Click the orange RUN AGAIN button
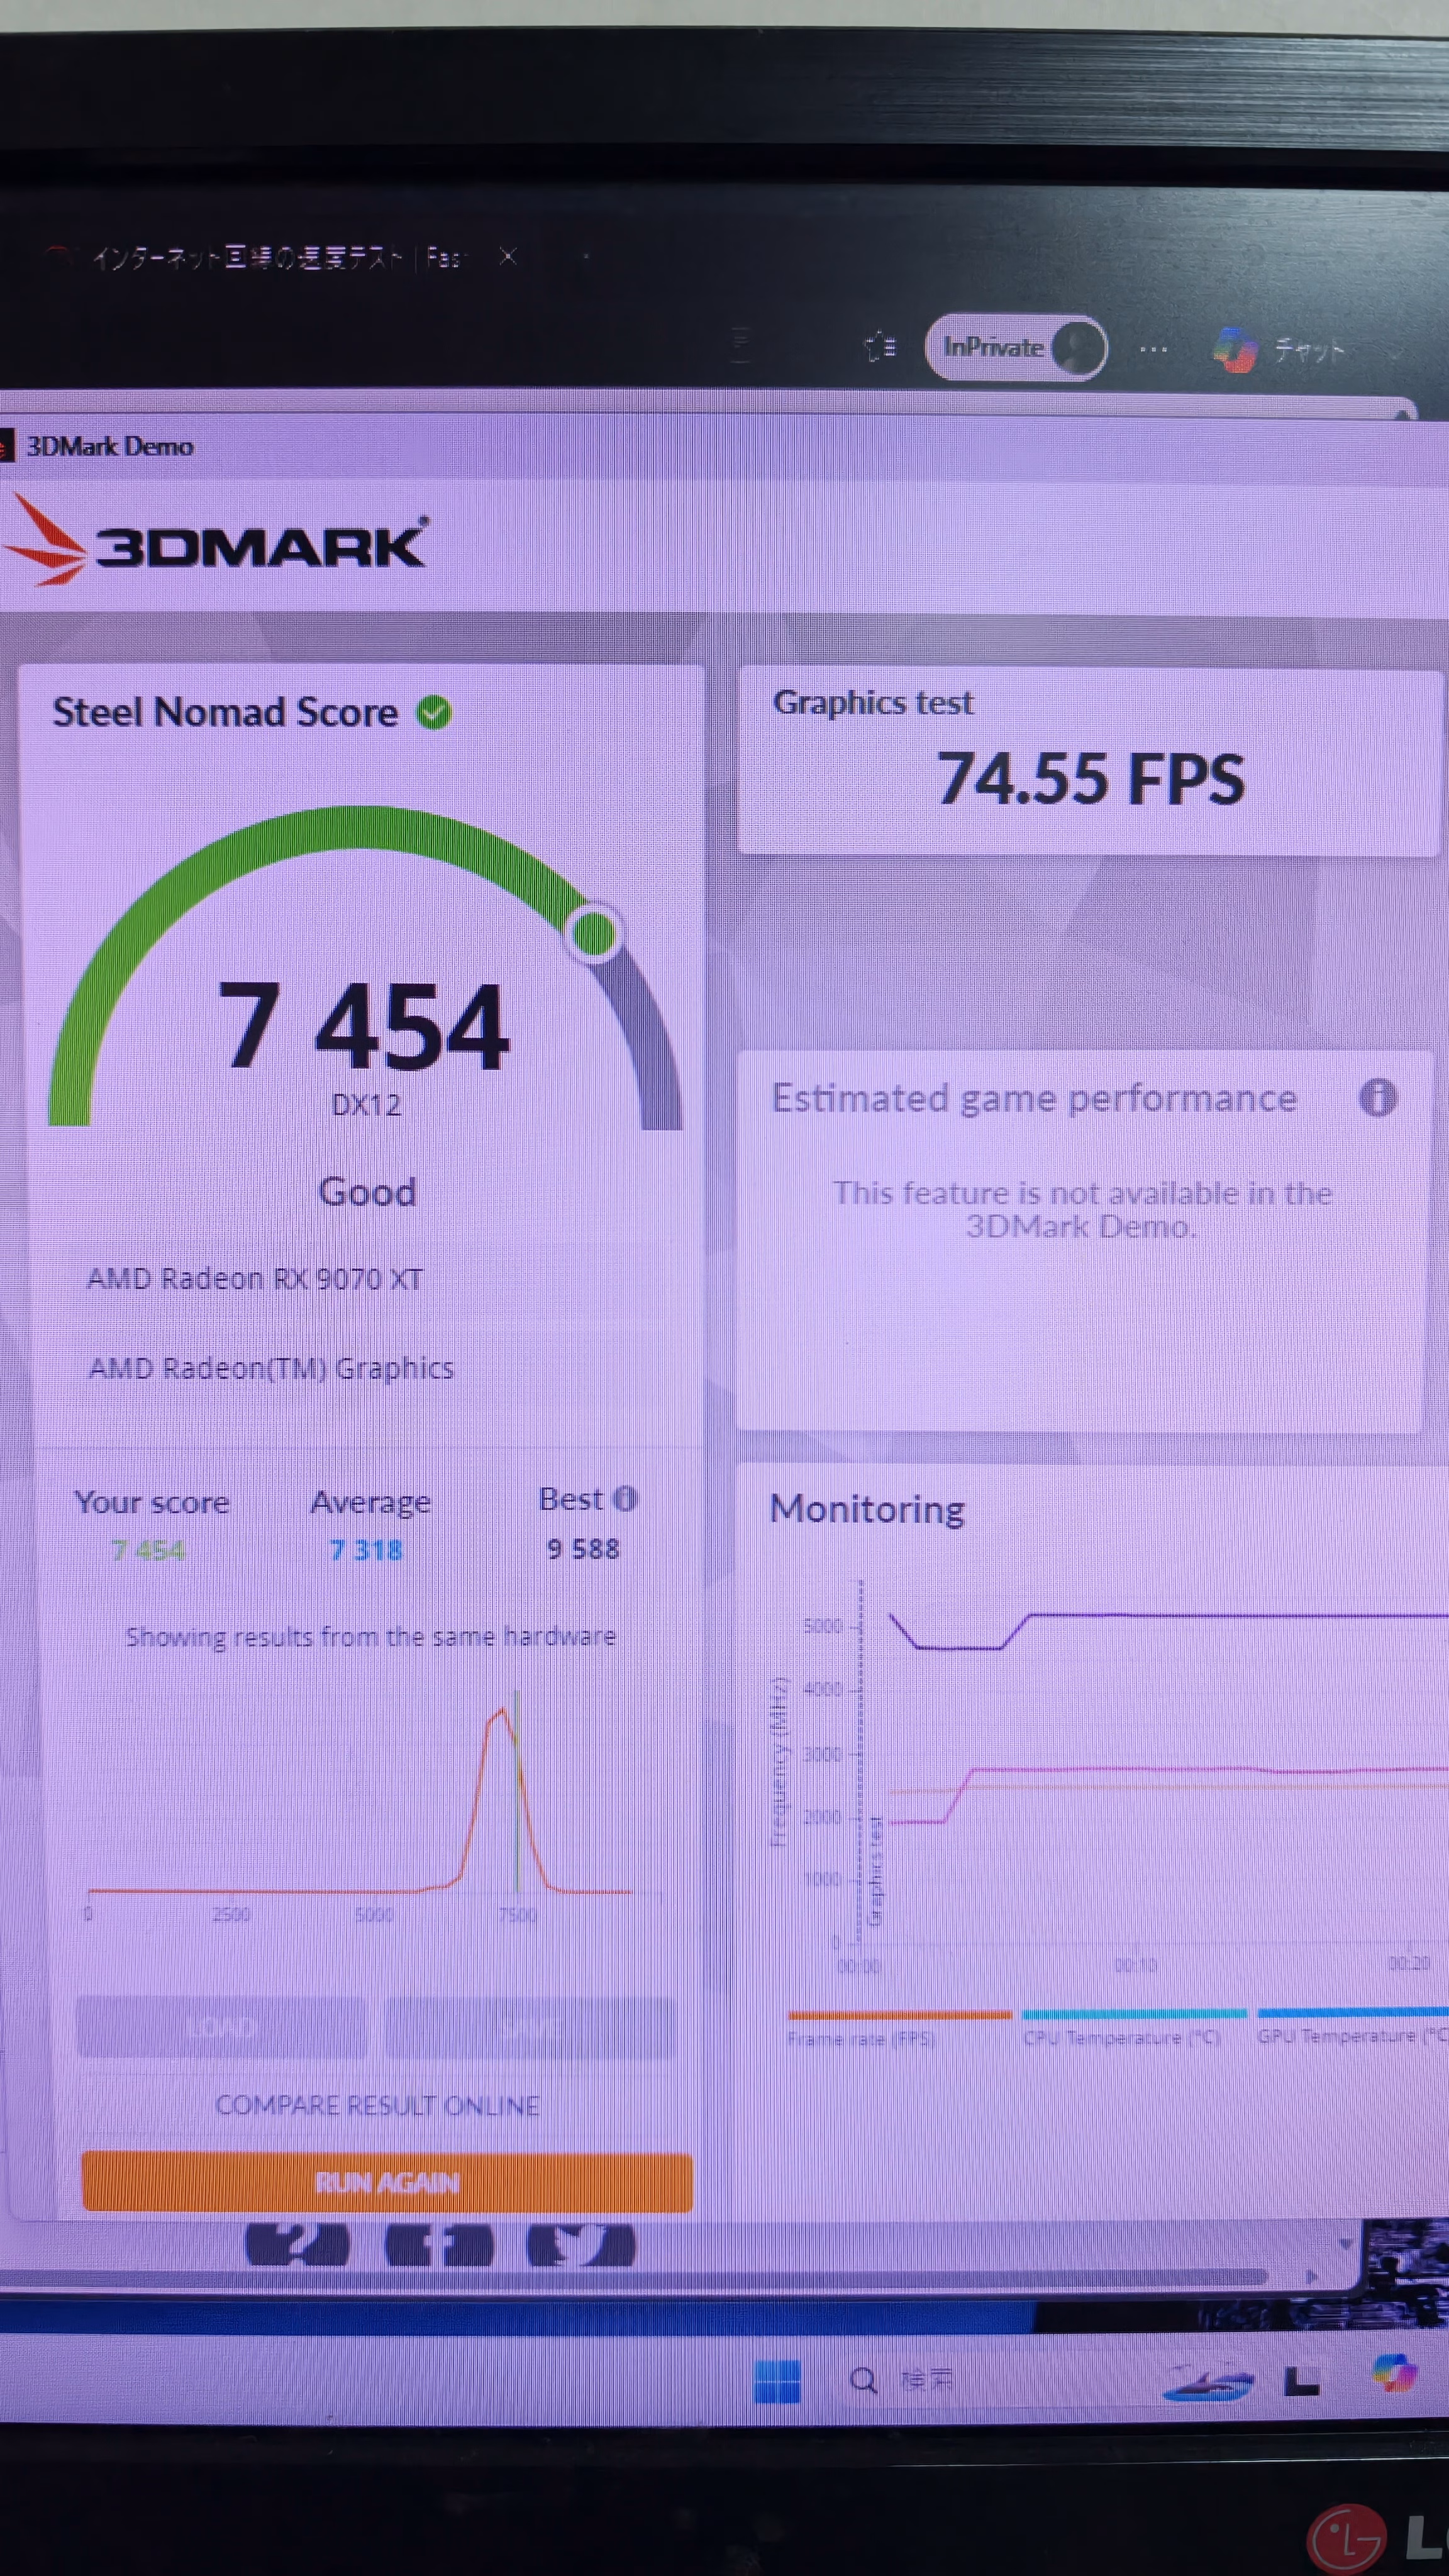 [x=387, y=2182]
